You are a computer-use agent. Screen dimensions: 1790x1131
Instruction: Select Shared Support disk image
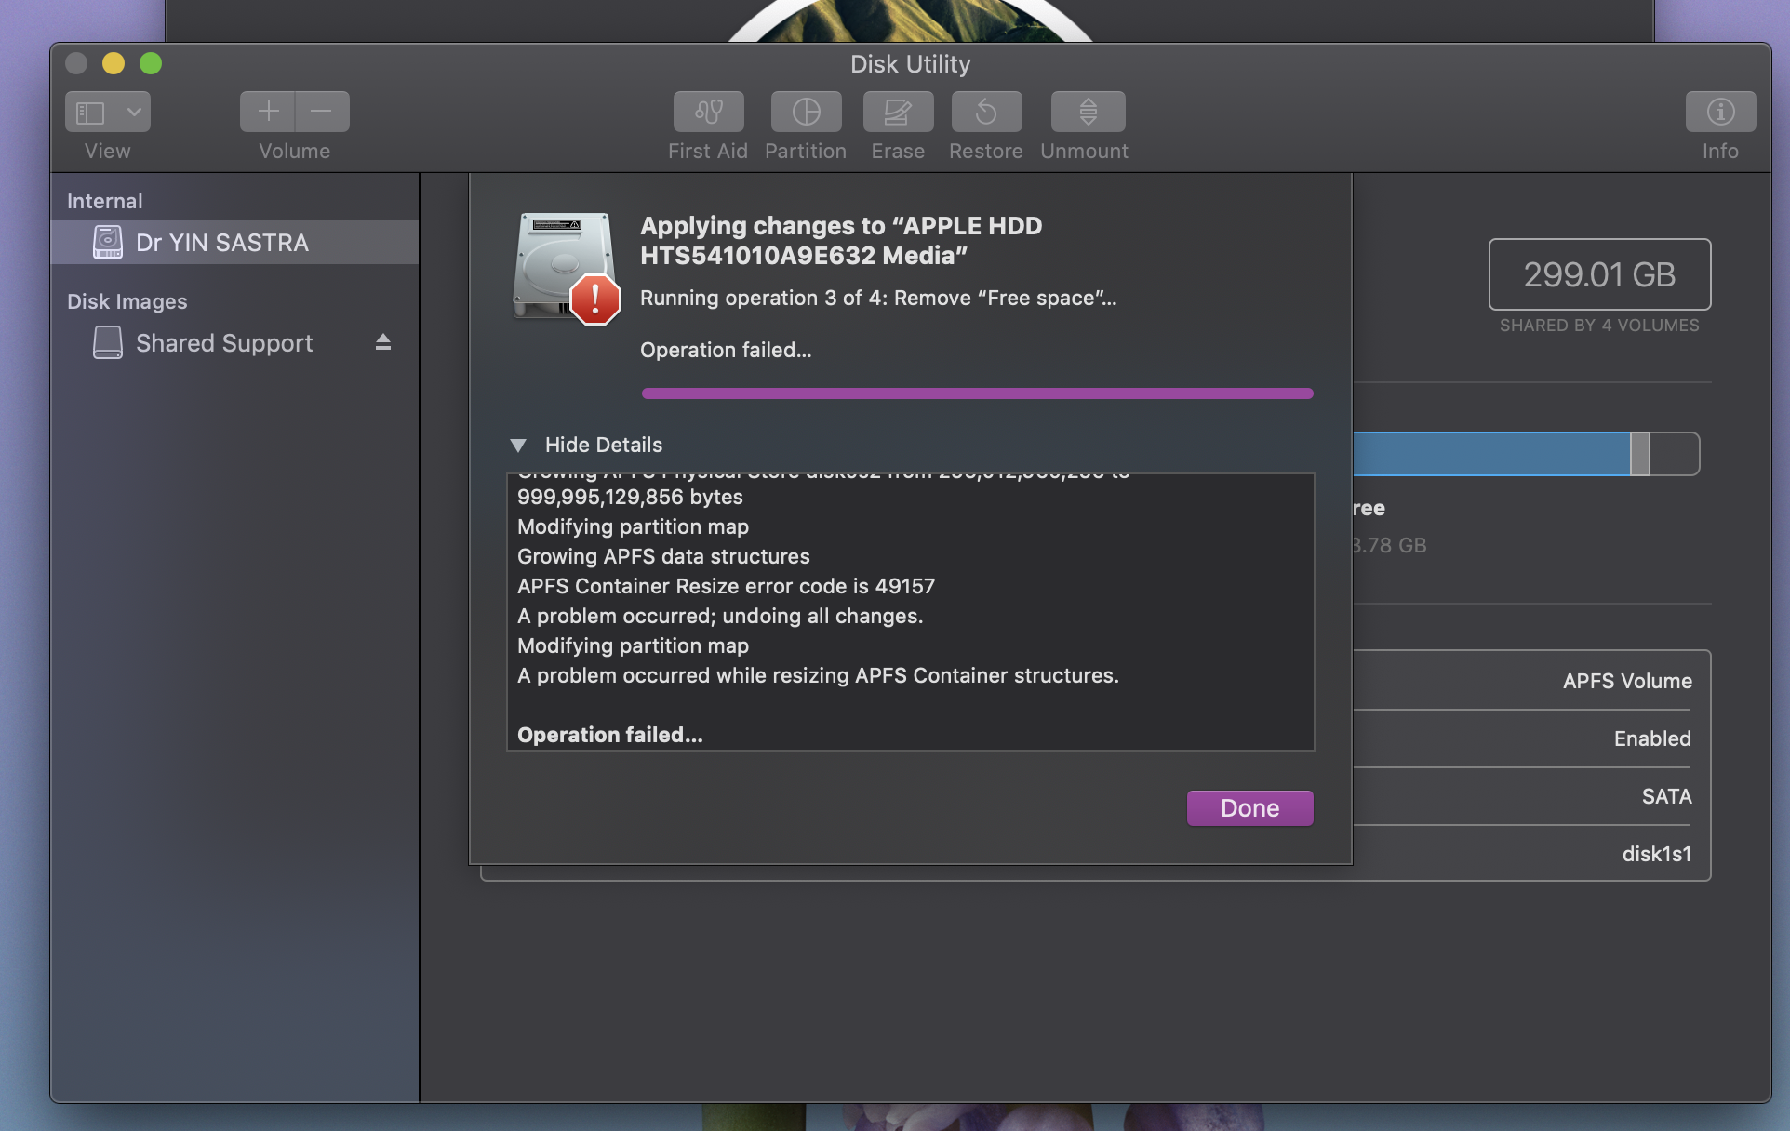(x=223, y=343)
